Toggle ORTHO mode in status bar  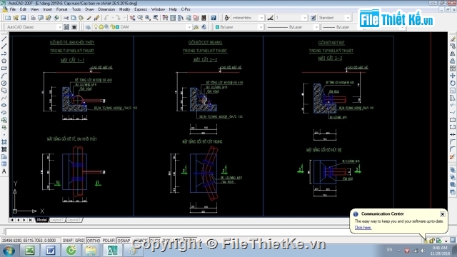94,241
